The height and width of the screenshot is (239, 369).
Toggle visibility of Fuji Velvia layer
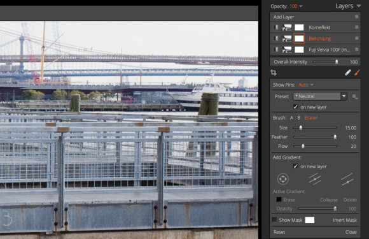pos(275,50)
